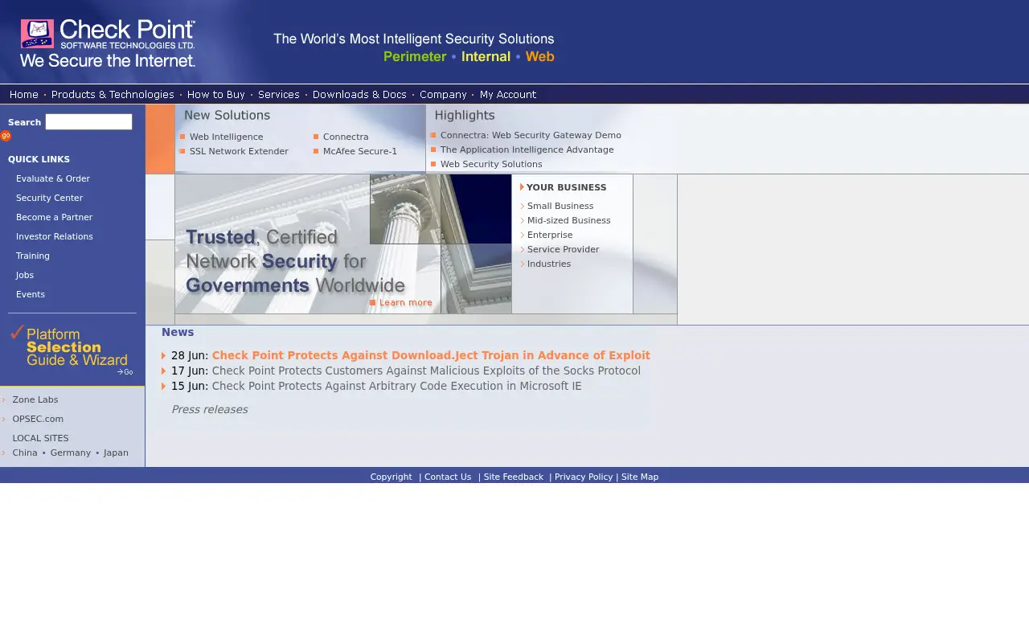
Task: View all Press releases
Action: (209, 409)
